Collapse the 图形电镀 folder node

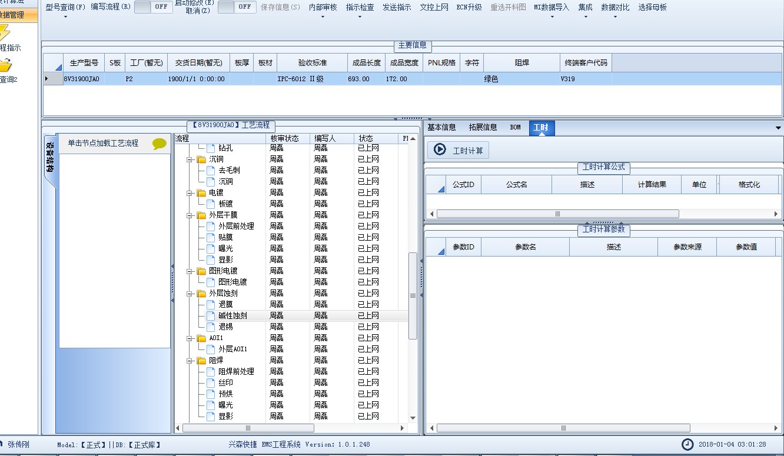click(191, 271)
